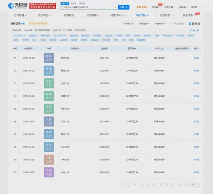
Task: Go to next page using right arrow
Action: click(198, 184)
